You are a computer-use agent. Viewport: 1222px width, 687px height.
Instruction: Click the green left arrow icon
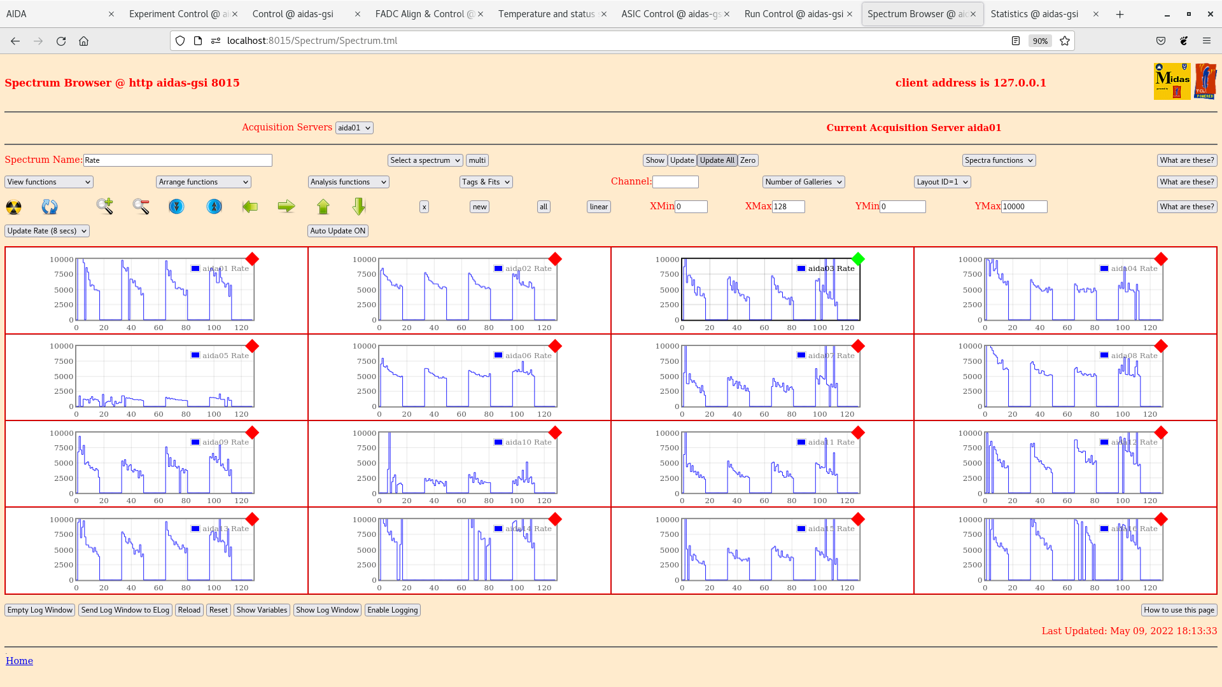250,206
